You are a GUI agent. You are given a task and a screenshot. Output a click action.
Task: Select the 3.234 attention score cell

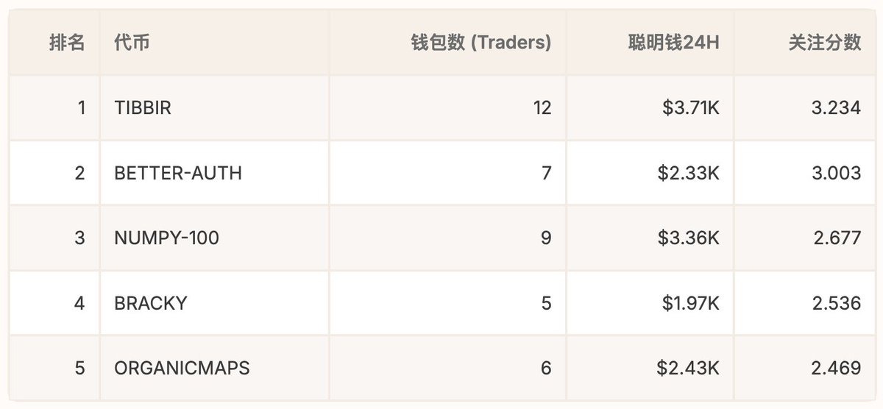point(836,108)
